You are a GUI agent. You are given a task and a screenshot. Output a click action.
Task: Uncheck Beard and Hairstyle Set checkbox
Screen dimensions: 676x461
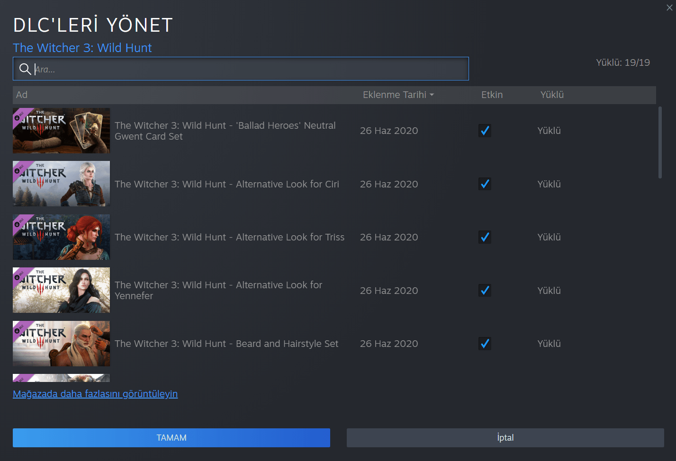[485, 344]
